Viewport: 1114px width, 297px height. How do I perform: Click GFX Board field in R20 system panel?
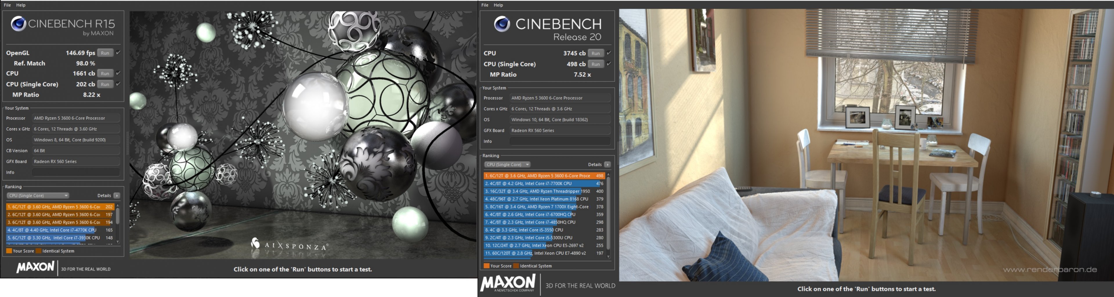click(x=560, y=131)
